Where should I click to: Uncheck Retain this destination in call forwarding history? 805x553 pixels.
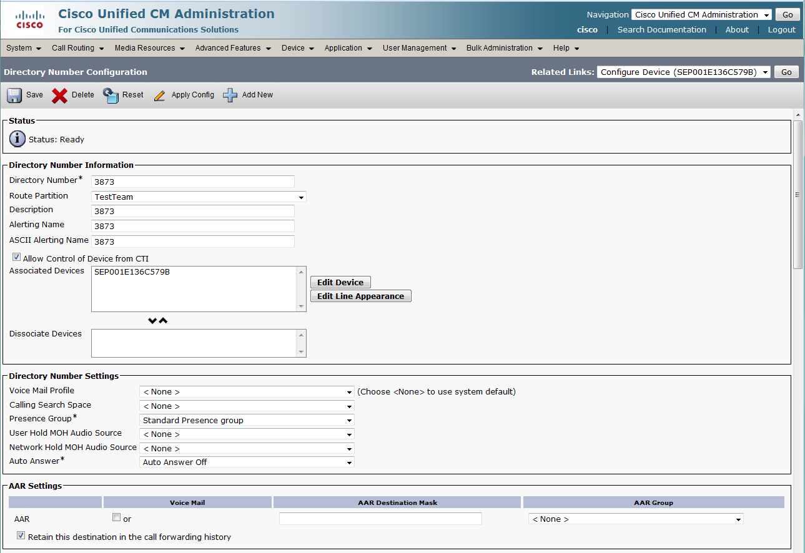coord(21,536)
